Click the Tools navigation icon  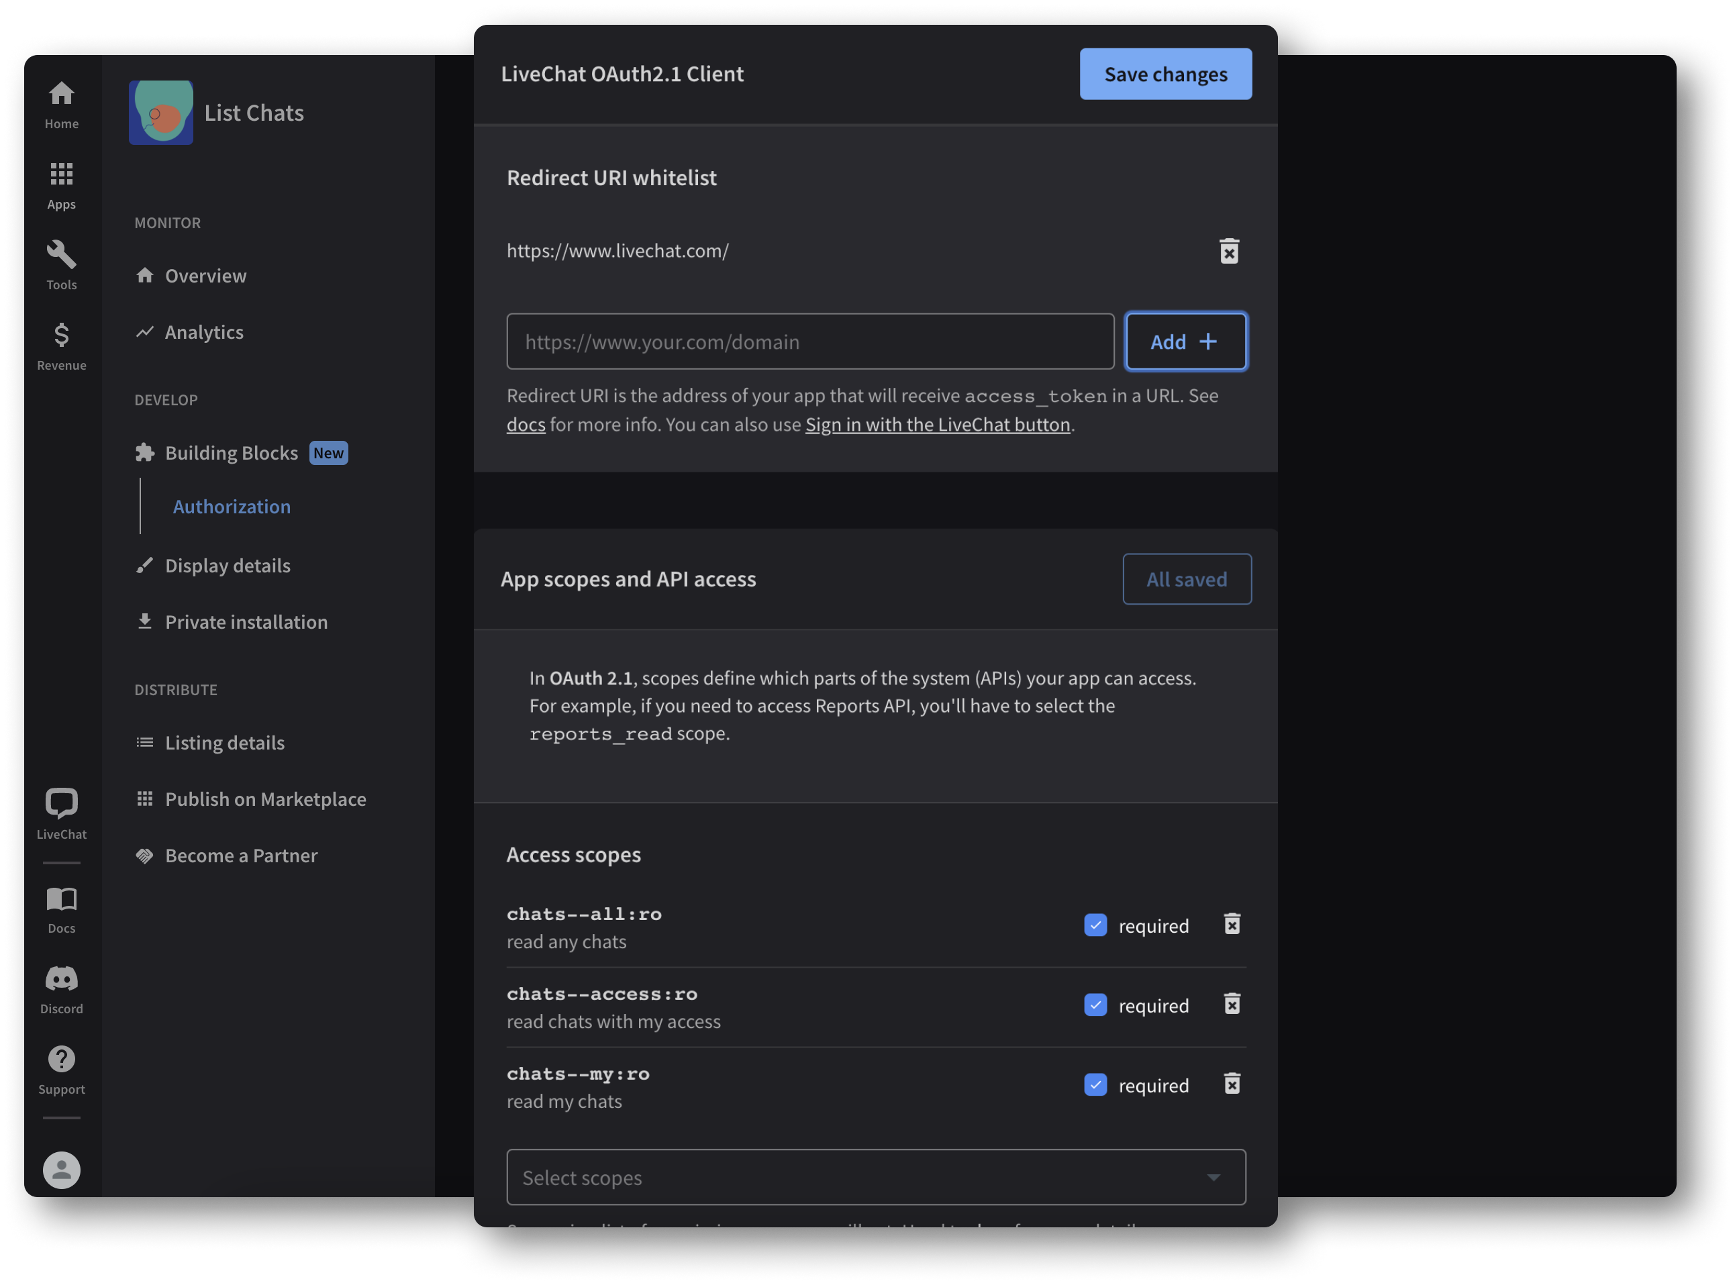coord(60,255)
